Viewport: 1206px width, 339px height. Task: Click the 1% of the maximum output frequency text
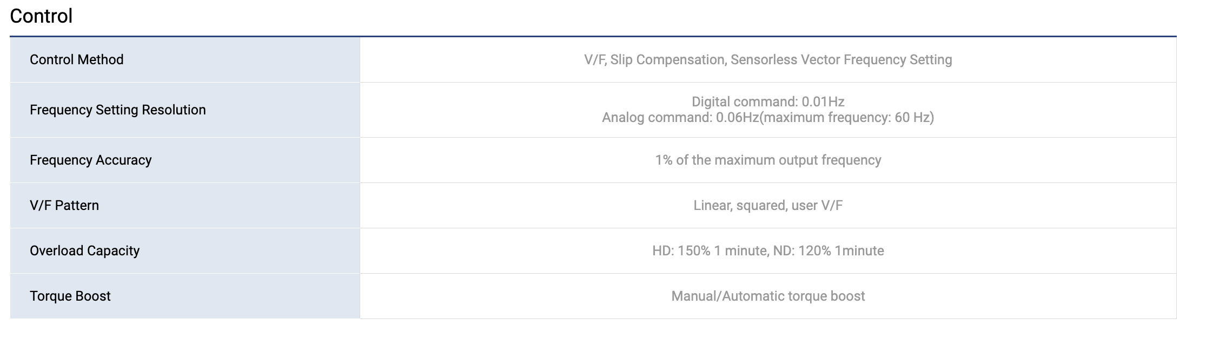768,160
